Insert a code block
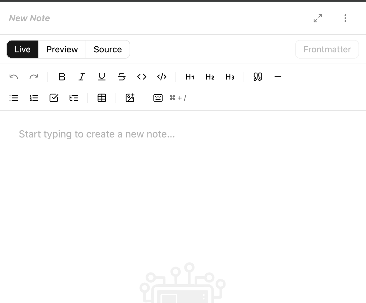Viewport: 366px width, 303px height. (x=162, y=77)
